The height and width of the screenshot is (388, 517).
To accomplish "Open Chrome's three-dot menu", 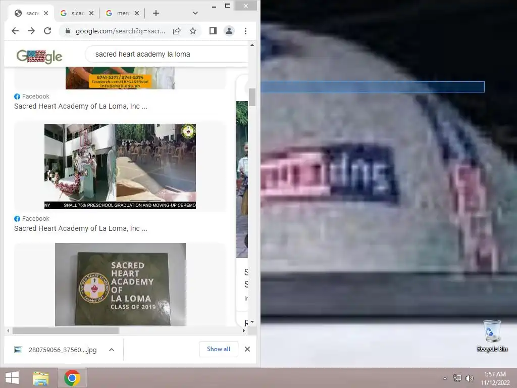I will 245,31.
